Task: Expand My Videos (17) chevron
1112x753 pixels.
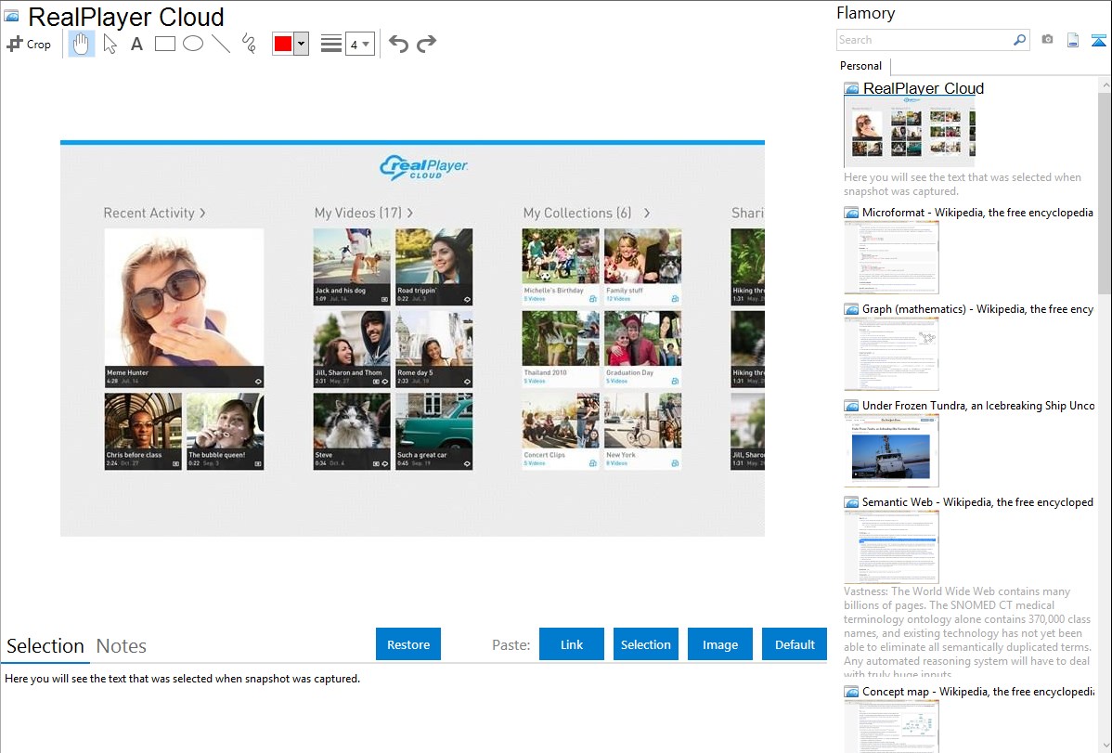Action: pos(410,213)
